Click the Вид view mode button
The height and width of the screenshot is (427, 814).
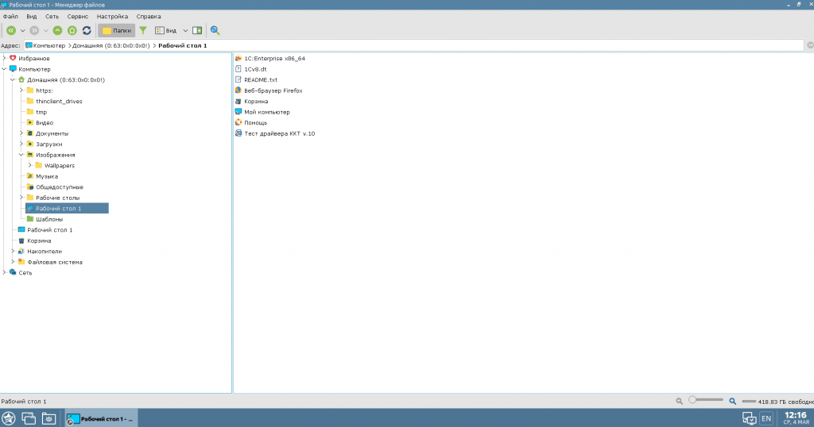pos(166,31)
